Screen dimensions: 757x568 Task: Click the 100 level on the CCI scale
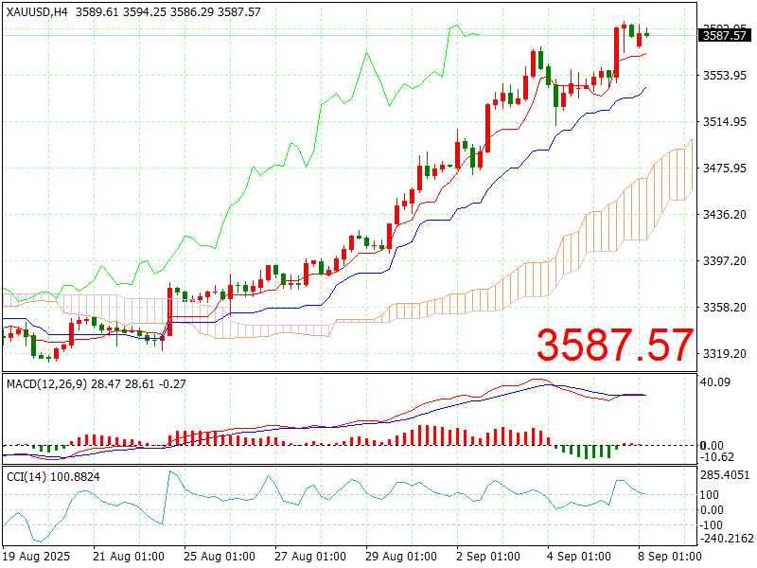[x=709, y=494]
